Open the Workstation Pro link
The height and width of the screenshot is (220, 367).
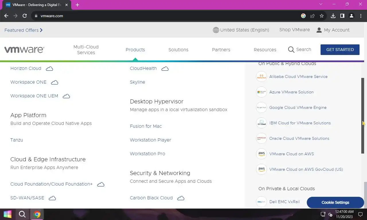click(147, 154)
